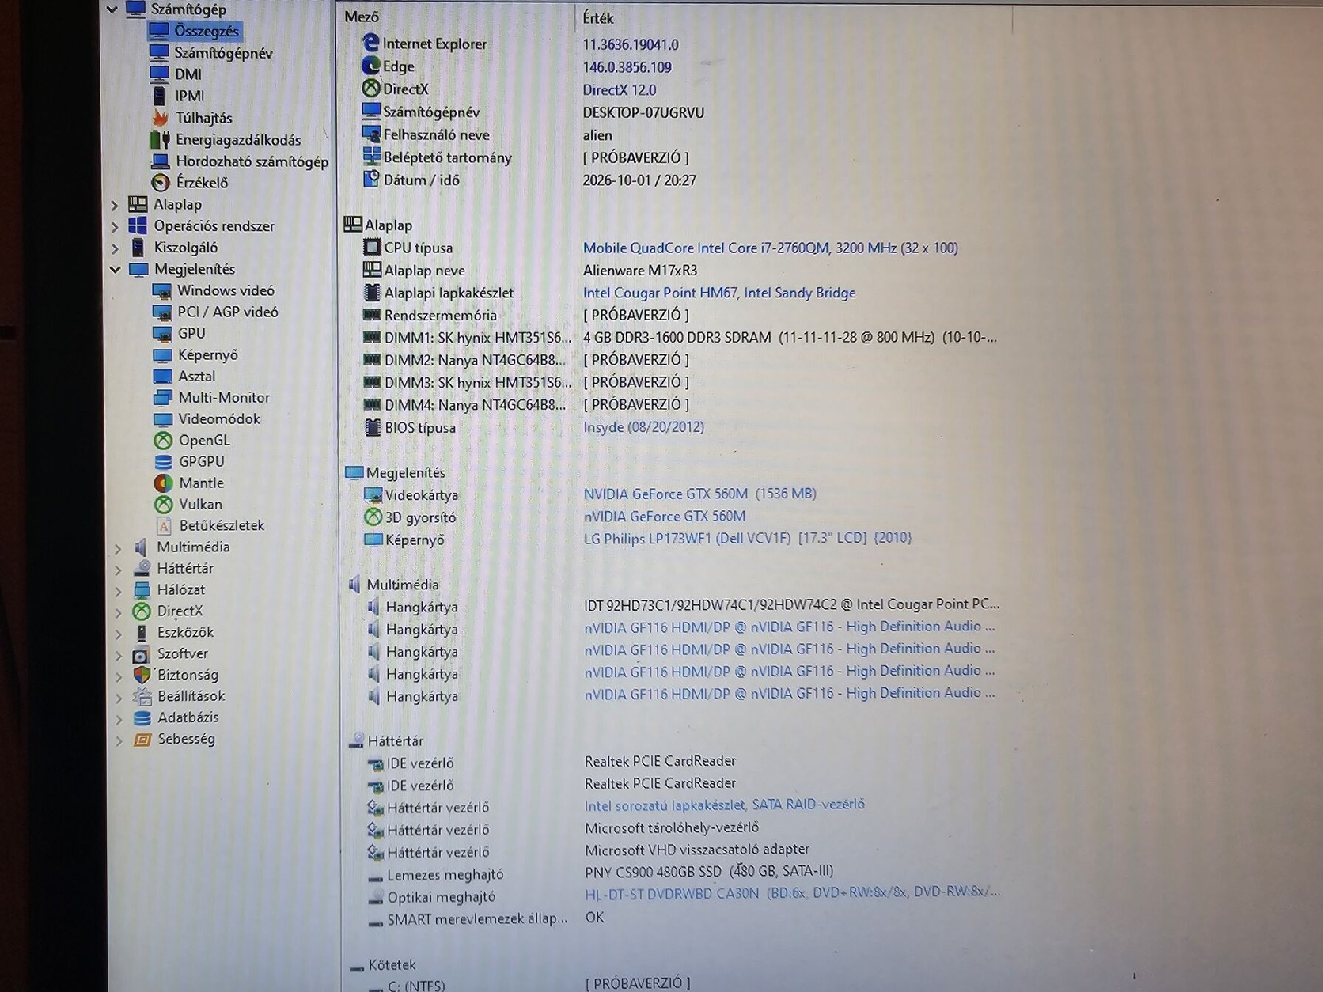Collapse the Megjelenítés tree node
Image resolution: width=1323 pixels, height=992 pixels.
point(115,269)
